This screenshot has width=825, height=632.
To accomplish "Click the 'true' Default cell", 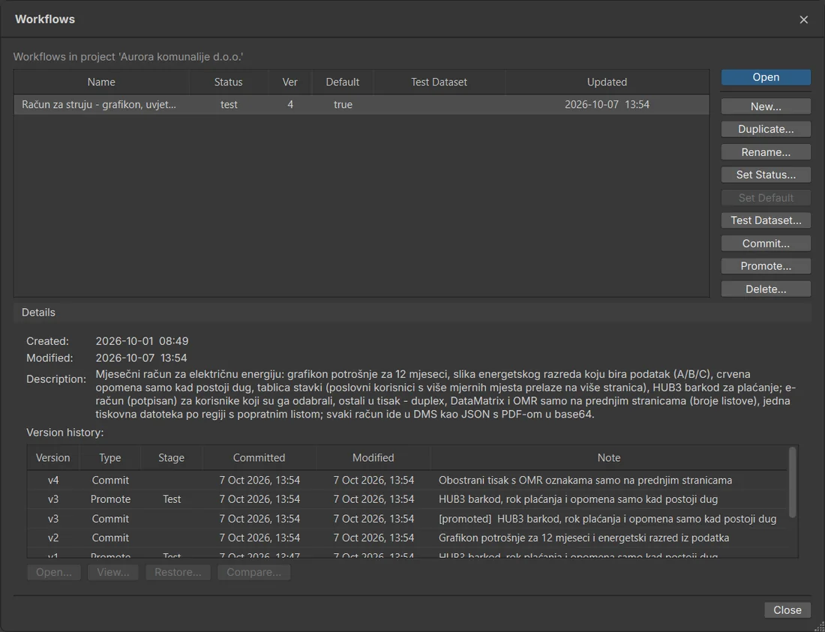I will click(x=343, y=105).
